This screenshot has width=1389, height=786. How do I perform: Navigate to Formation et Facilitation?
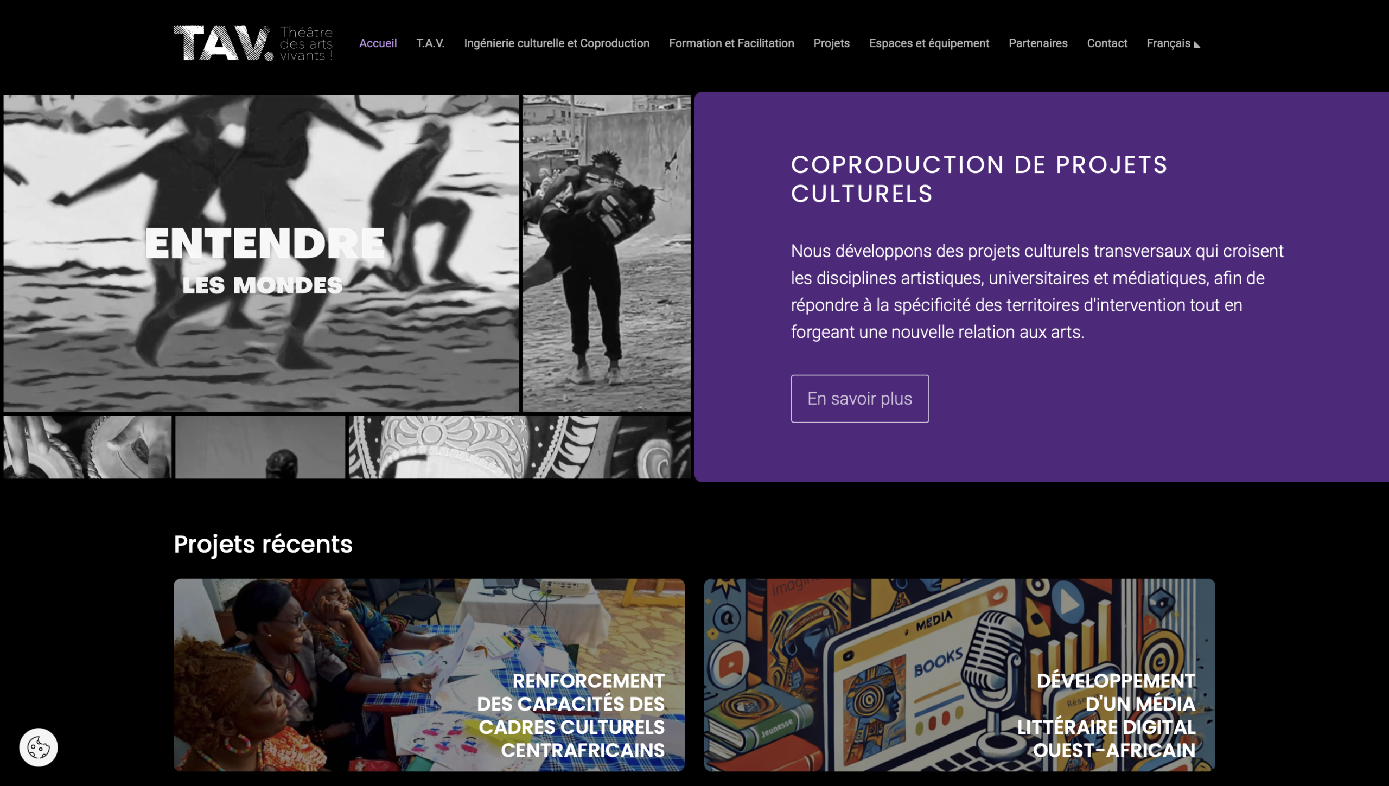[x=731, y=43]
